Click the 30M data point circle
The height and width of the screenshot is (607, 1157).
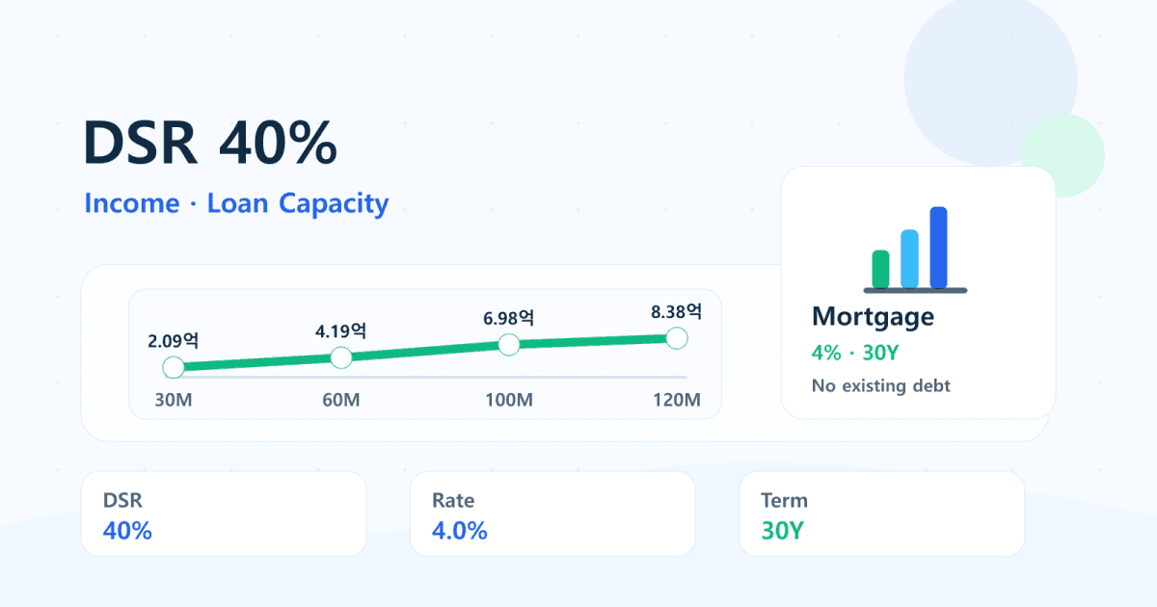174,367
